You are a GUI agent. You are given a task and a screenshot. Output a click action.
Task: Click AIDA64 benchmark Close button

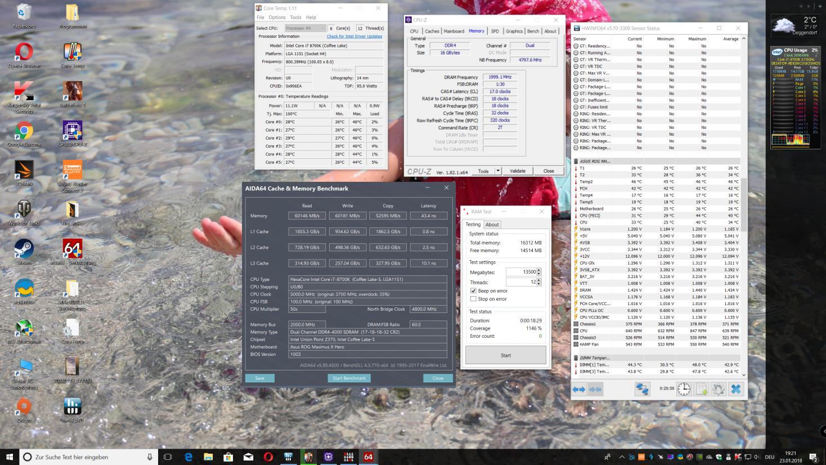click(438, 378)
